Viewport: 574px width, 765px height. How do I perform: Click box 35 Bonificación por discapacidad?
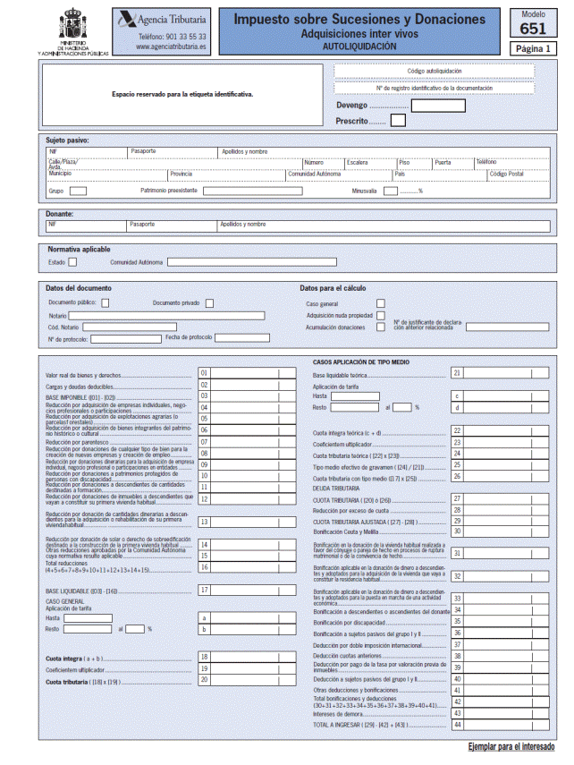pyautogui.click(x=506, y=622)
